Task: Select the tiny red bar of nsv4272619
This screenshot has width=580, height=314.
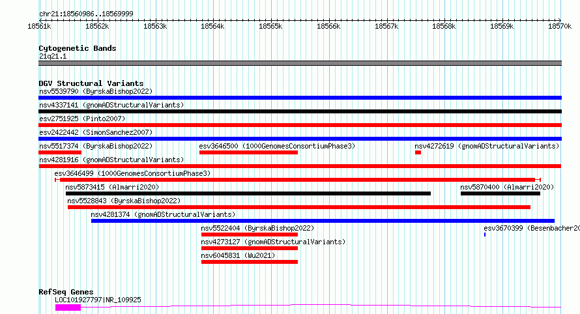Action: [x=418, y=152]
